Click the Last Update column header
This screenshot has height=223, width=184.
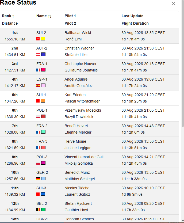pos(132,16)
